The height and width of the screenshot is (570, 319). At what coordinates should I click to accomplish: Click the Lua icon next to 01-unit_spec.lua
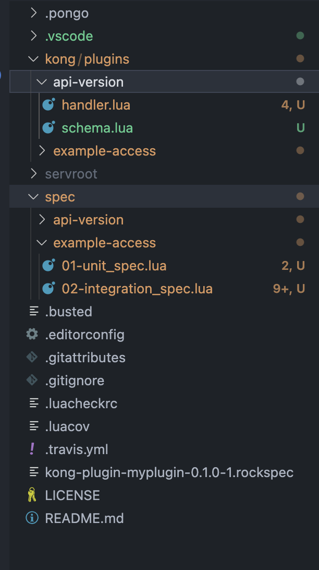tap(49, 265)
